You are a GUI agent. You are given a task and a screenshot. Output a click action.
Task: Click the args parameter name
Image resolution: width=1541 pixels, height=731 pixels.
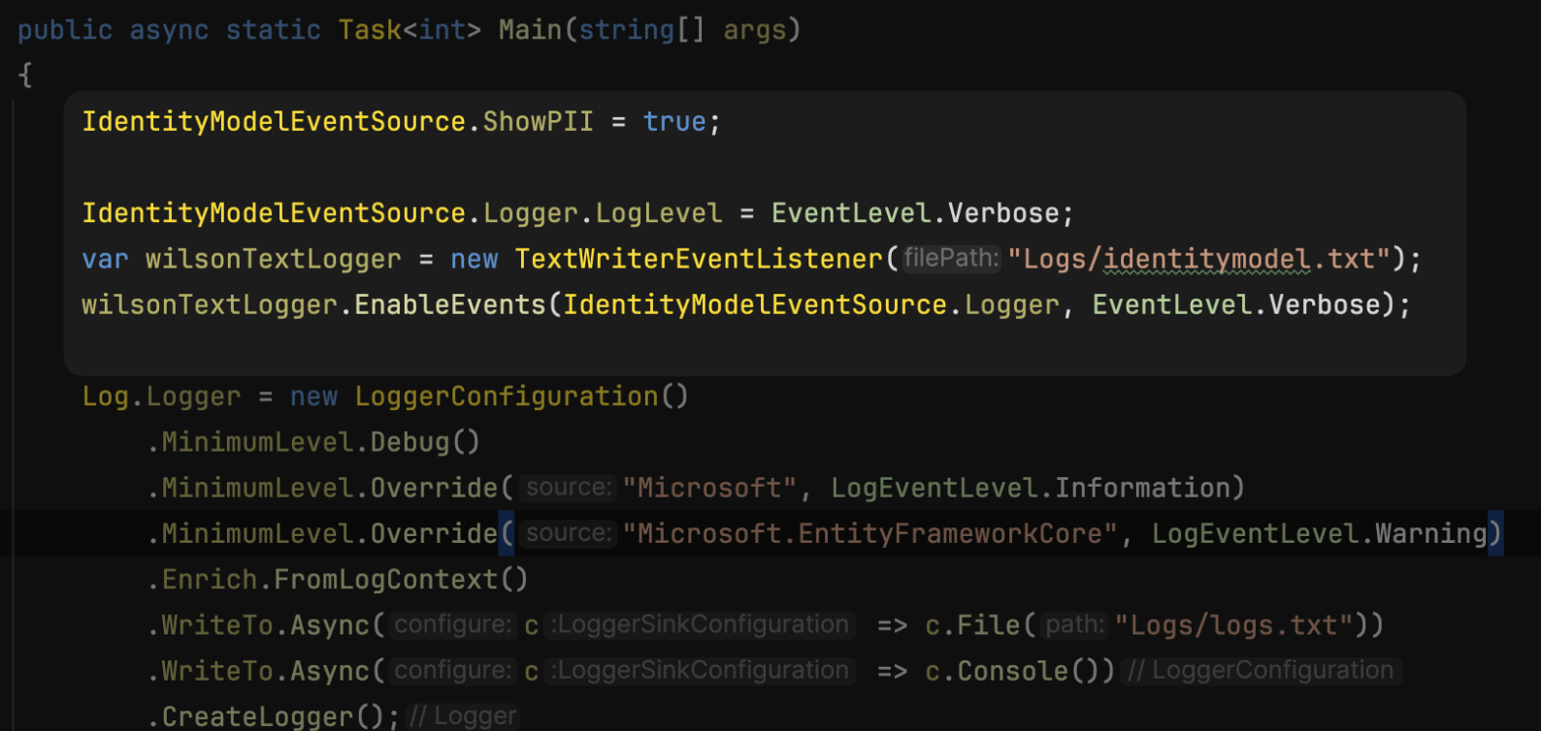click(x=754, y=30)
